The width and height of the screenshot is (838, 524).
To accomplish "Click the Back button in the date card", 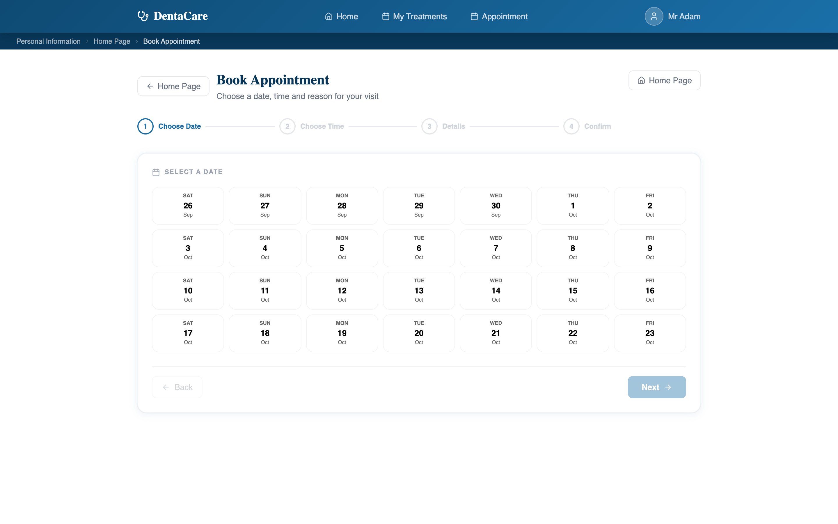I will click(177, 387).
